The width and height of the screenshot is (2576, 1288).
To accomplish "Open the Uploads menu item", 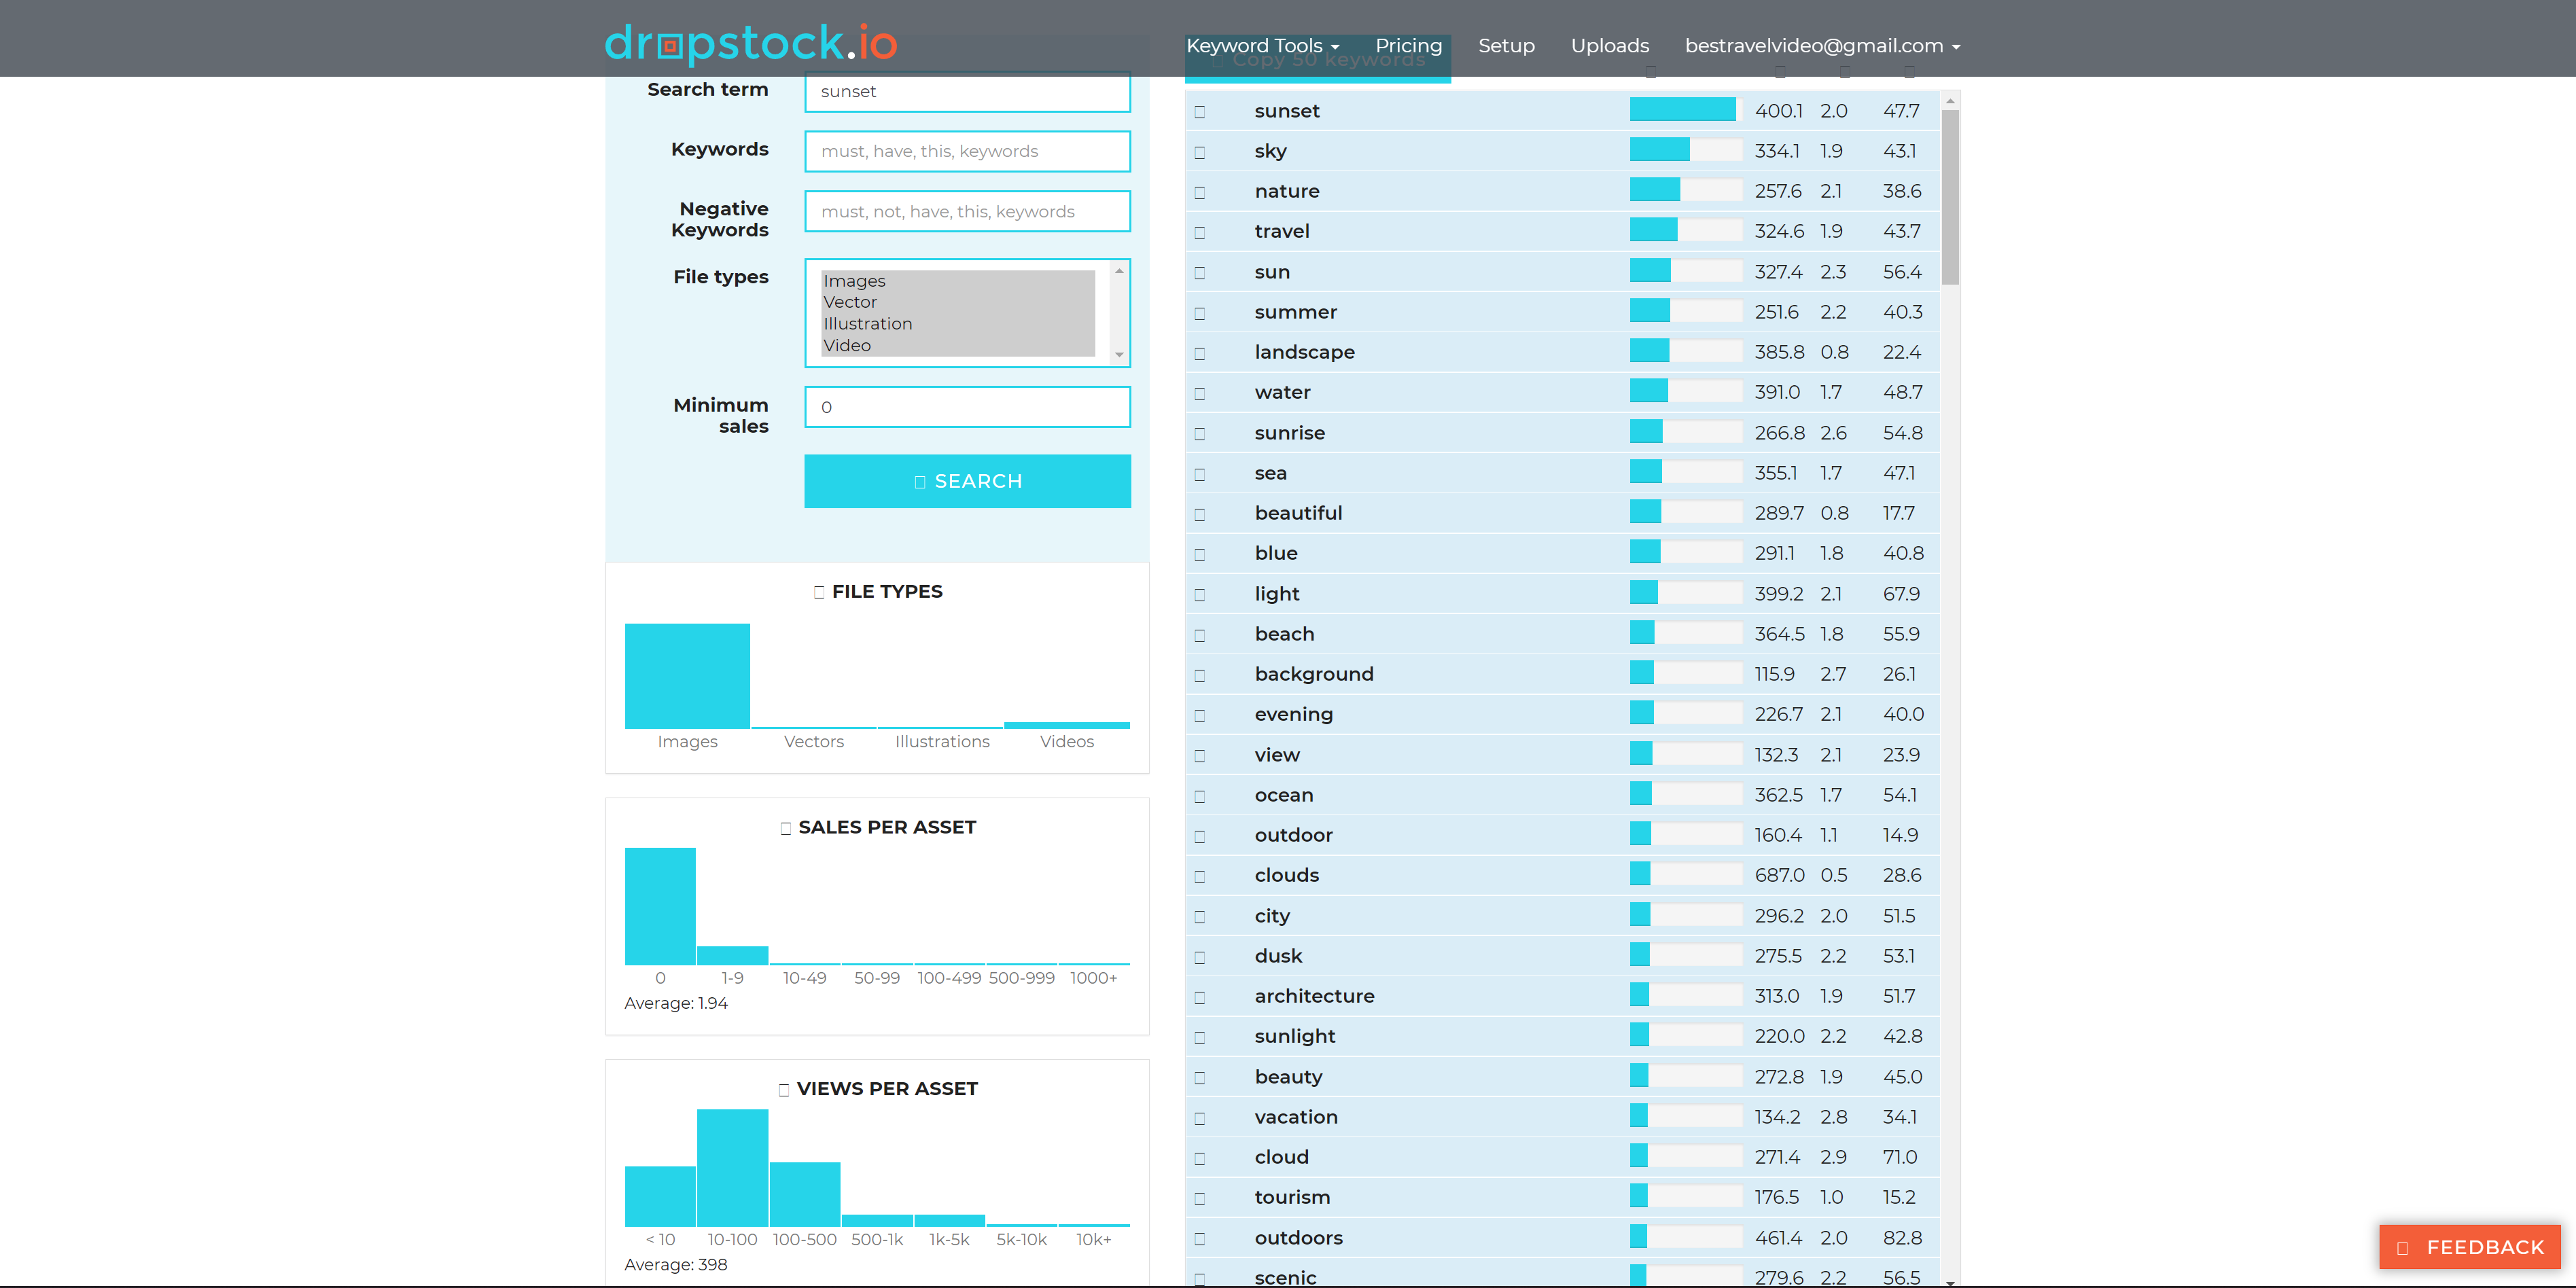I will [1609, 46].
